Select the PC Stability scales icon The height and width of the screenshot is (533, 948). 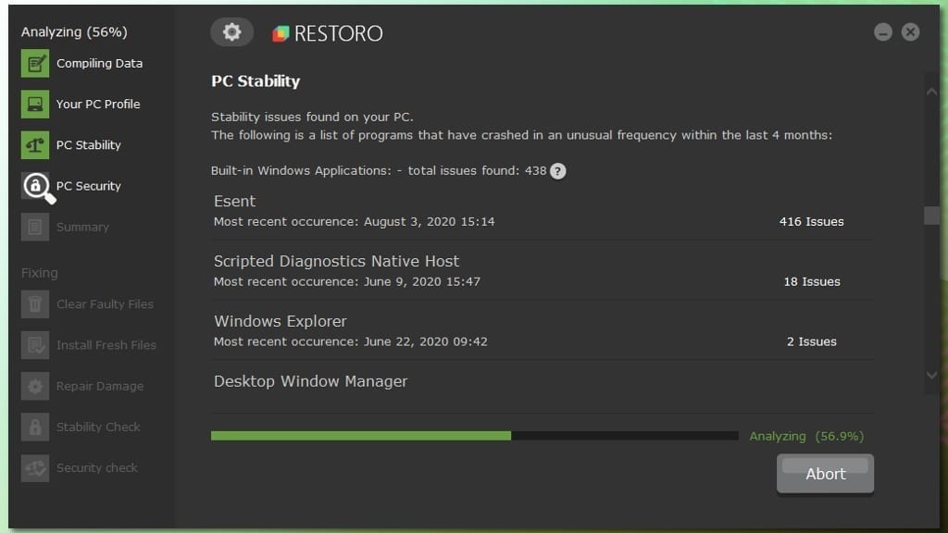[35, 145]
